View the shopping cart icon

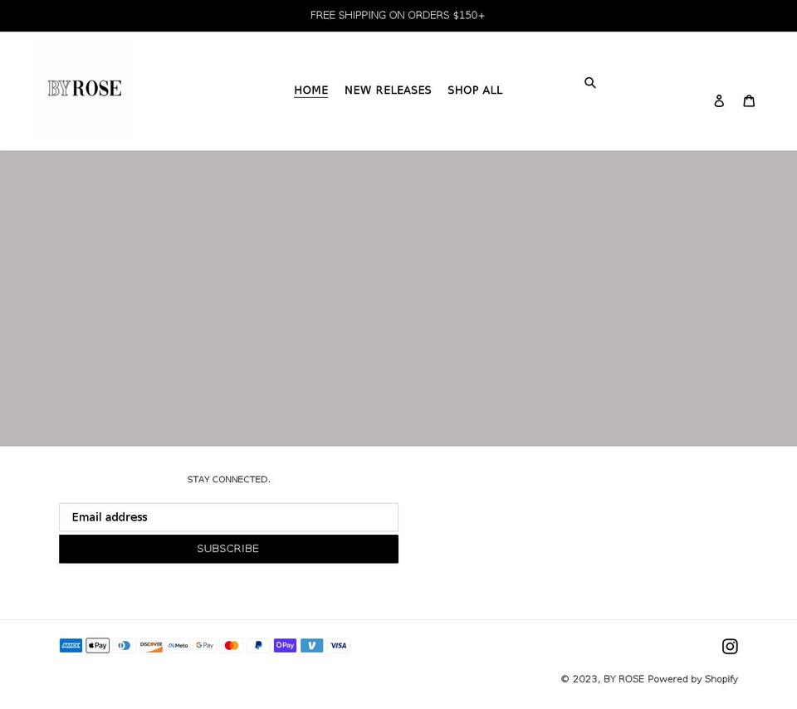[x=749, y=100]
